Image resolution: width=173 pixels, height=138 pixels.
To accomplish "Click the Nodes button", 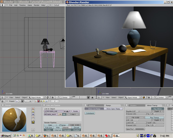I will pyautogui.click(x=76, y=111).
